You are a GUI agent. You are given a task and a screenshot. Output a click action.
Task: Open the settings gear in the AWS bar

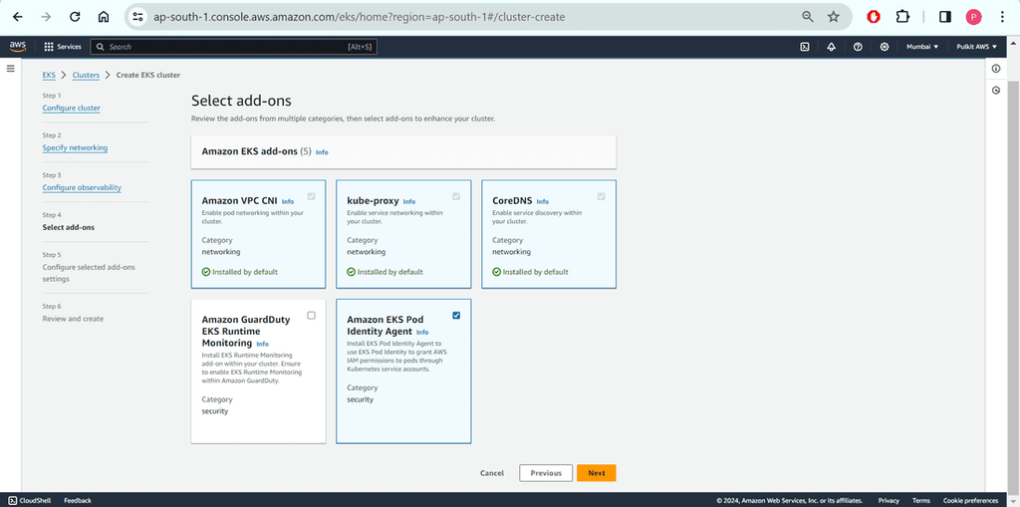885,47
